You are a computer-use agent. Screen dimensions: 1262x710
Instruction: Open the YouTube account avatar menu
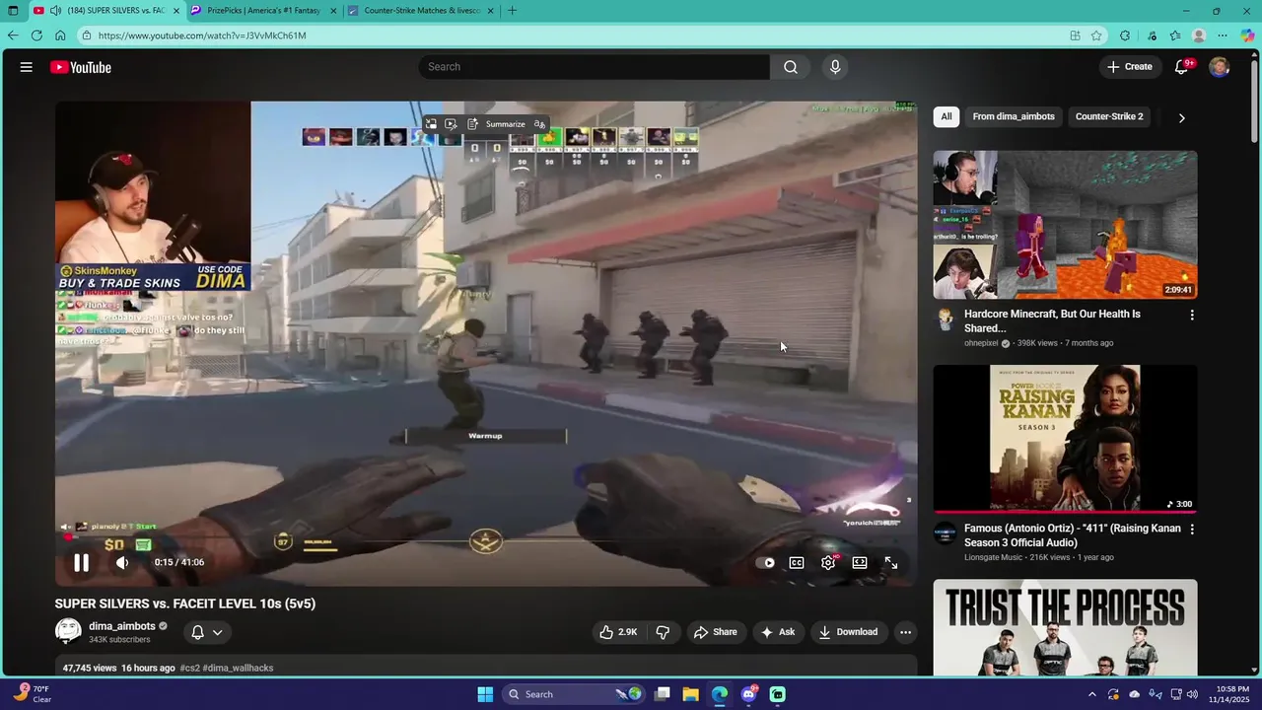coord(1220,67)
